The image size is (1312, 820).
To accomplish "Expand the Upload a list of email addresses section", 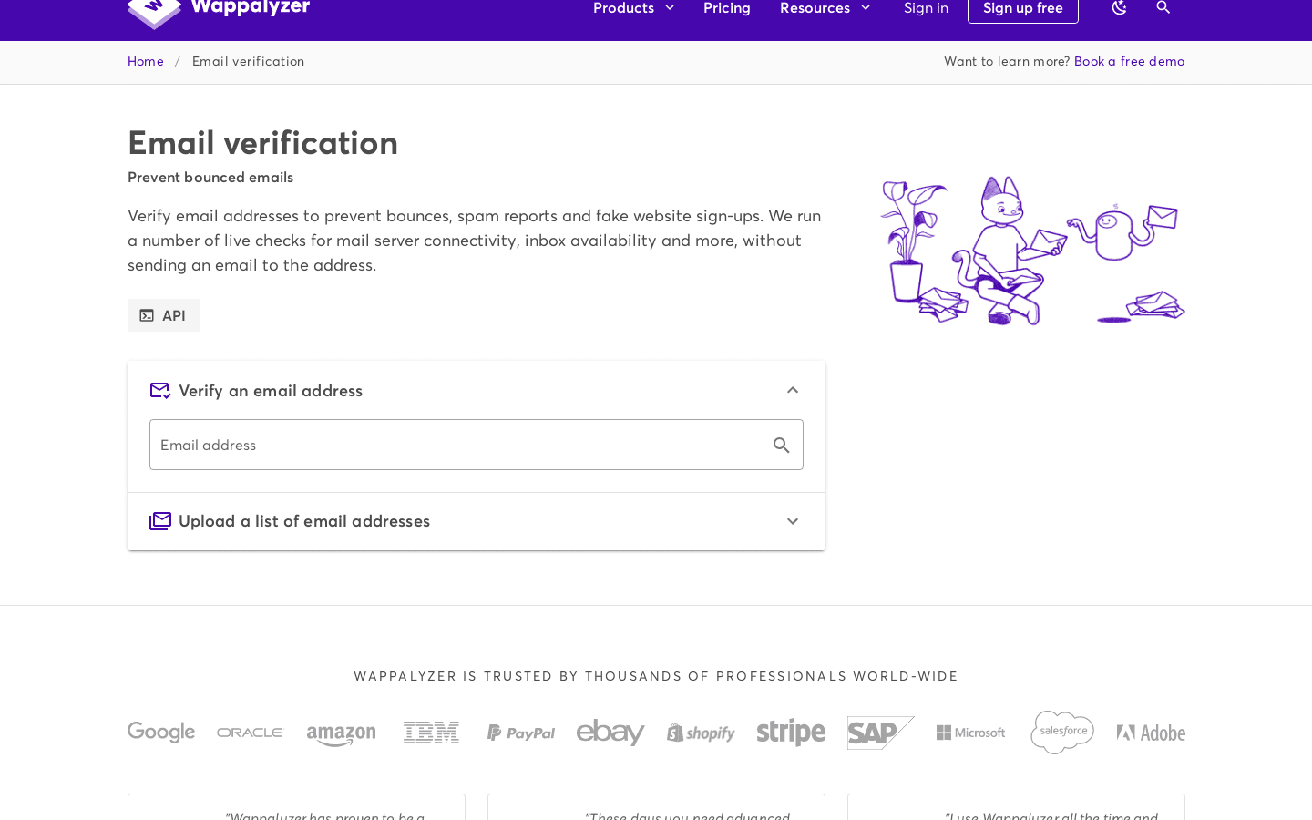I will (x=792, y=520).
